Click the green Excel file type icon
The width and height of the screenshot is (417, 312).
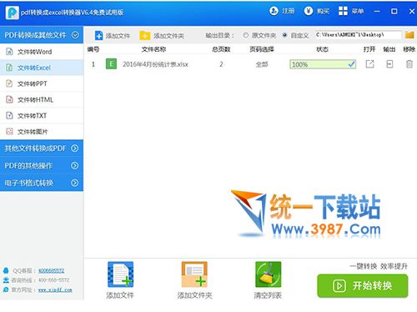[x=111, y=64]
